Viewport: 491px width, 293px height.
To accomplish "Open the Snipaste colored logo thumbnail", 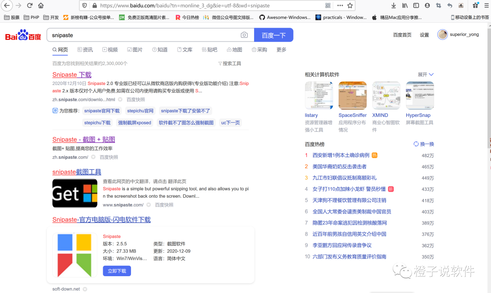I will tap(75, 255).
